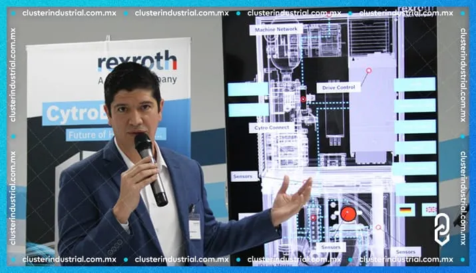Open the Cytro Connect label

[x=272, y=128]
